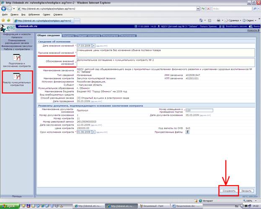
Task: Click the 'Закрыть' button
Action: pos(246,191)
